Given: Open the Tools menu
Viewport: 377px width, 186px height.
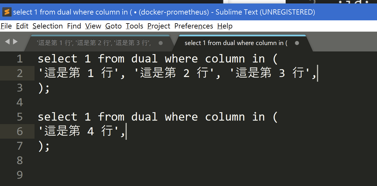Looking at the screenshot, I should [x=134, y=26].
